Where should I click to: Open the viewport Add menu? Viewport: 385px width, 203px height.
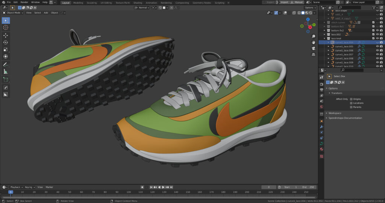46,13
